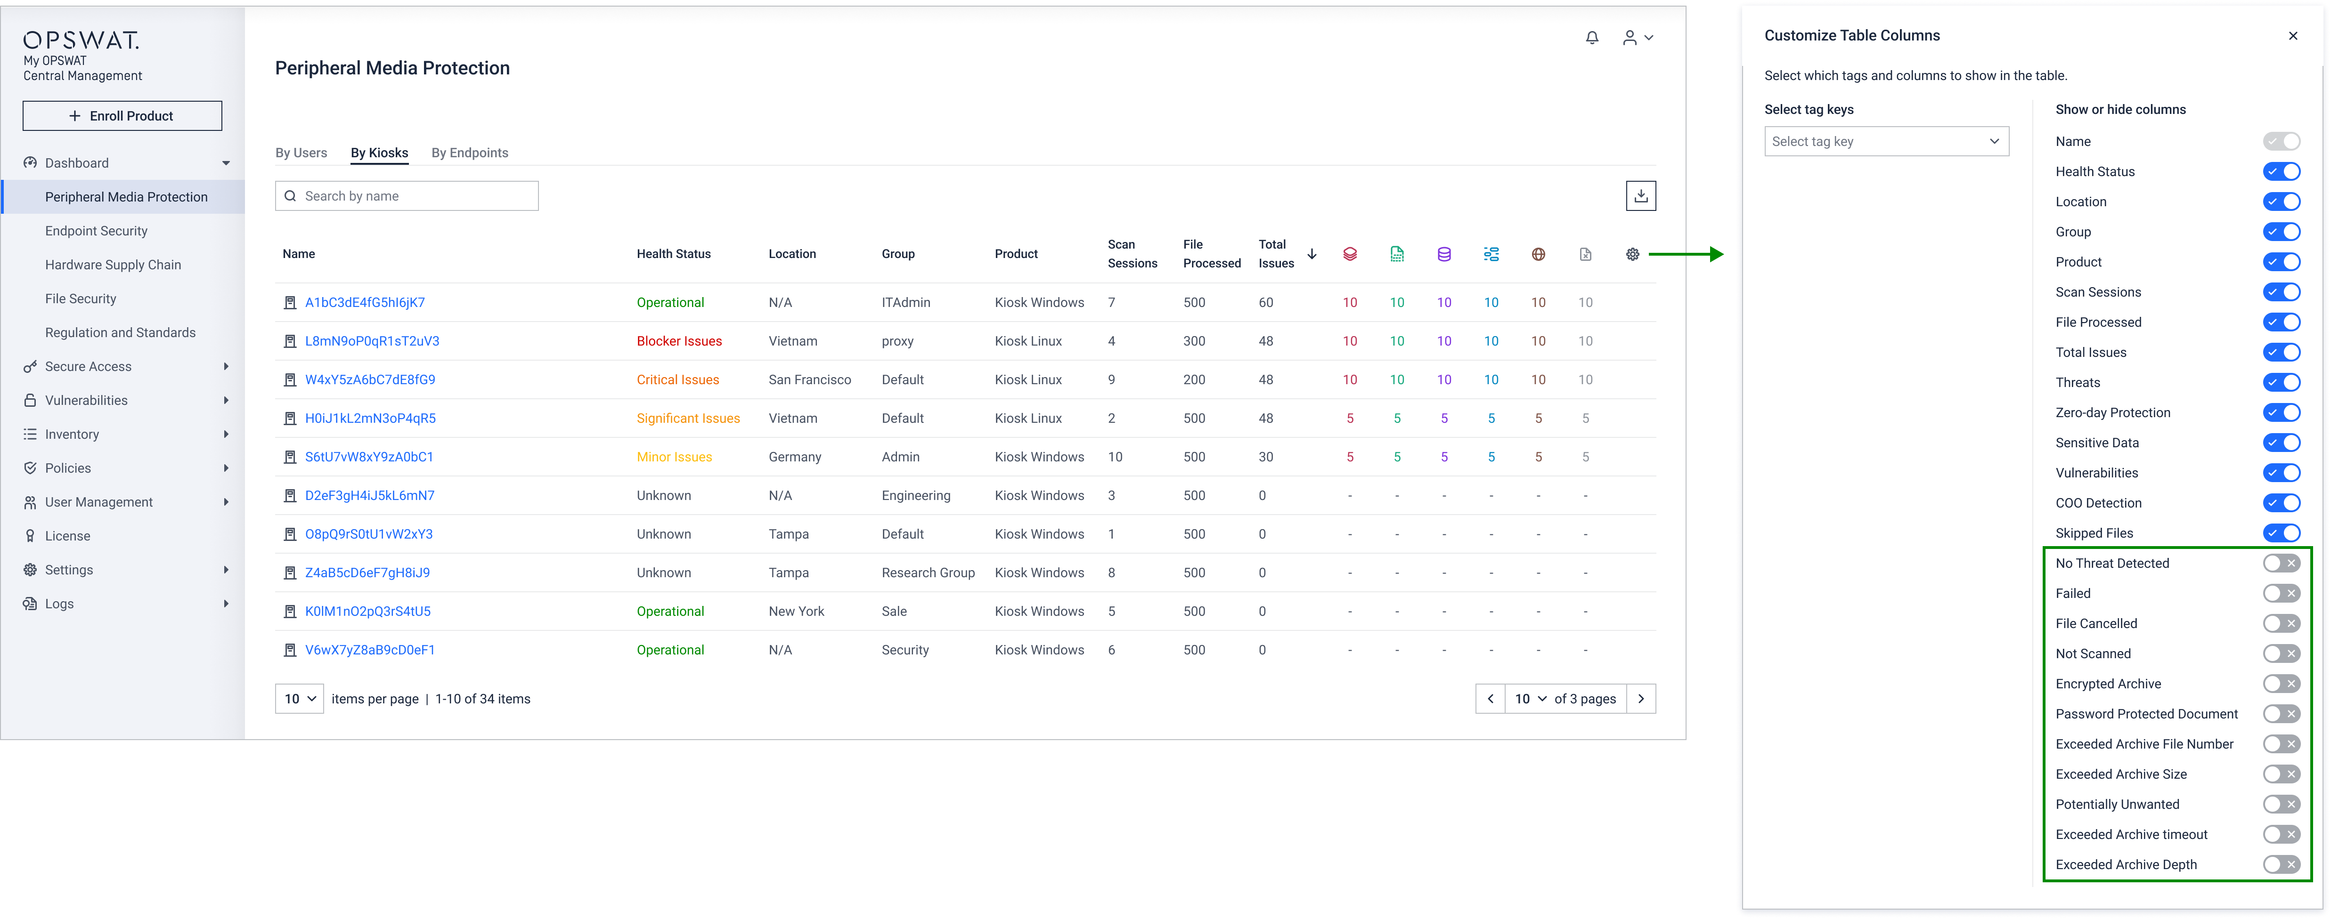This screenshot has height=919, width=2331.
Task: Open the Select tag key dropdown
Action: click(1886, 141)
